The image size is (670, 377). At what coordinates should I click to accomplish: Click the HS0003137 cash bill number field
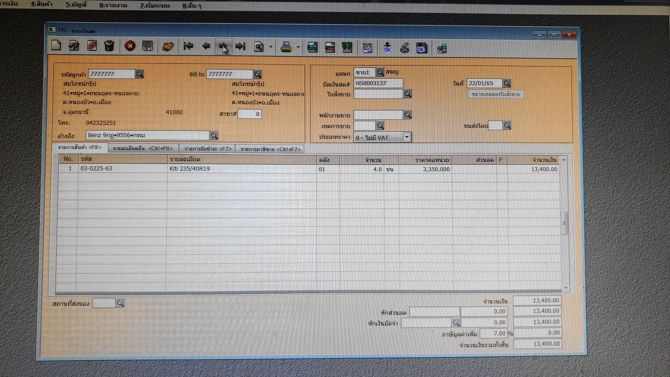click(378, 83)
